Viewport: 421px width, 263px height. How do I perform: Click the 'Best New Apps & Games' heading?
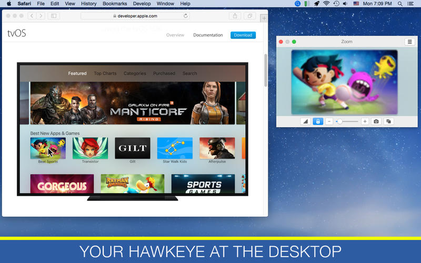click(x=55, y=133)
